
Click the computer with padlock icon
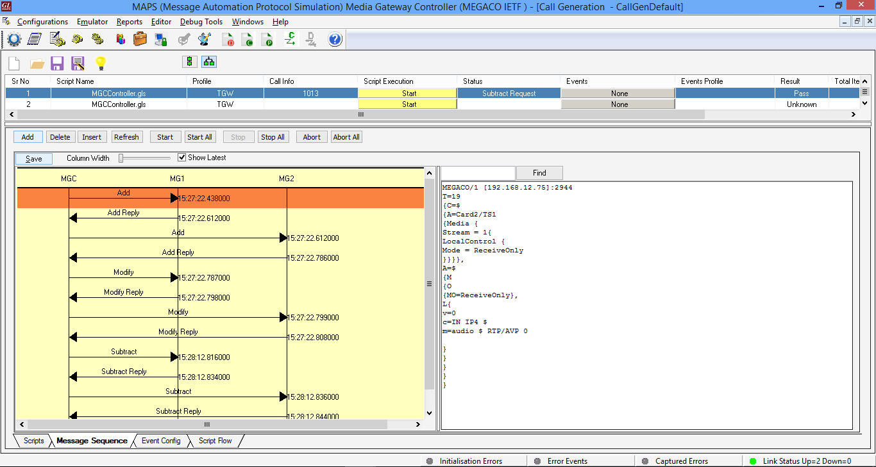click(x=161, y=40)
